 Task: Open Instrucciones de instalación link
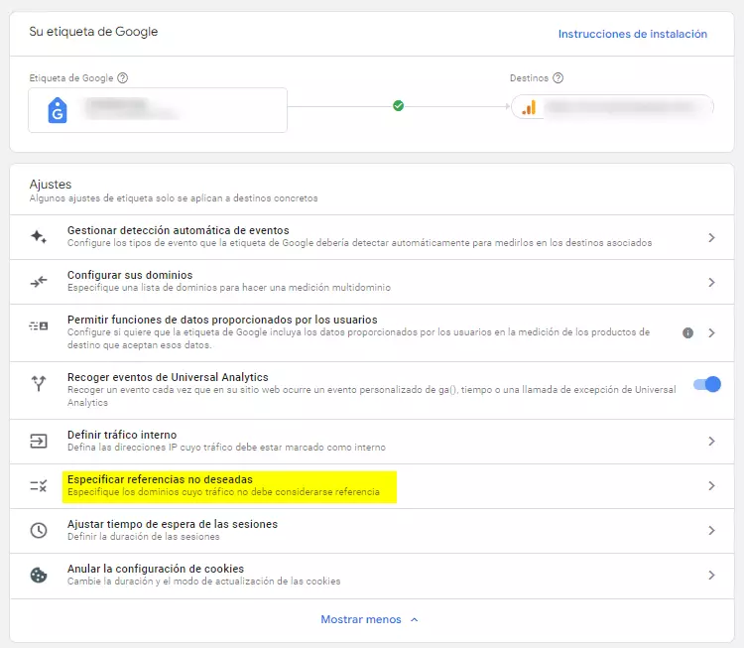(x=633, y=34)
